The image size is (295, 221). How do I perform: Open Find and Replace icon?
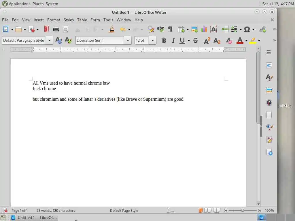(x=151, y=29)
